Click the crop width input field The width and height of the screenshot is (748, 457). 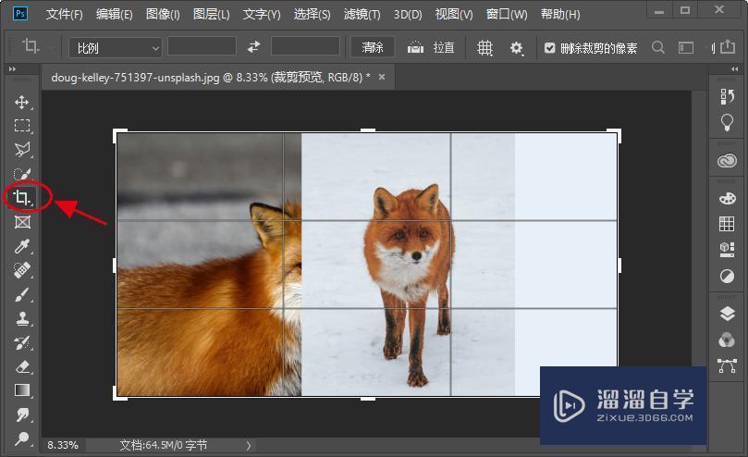point(202,47)
